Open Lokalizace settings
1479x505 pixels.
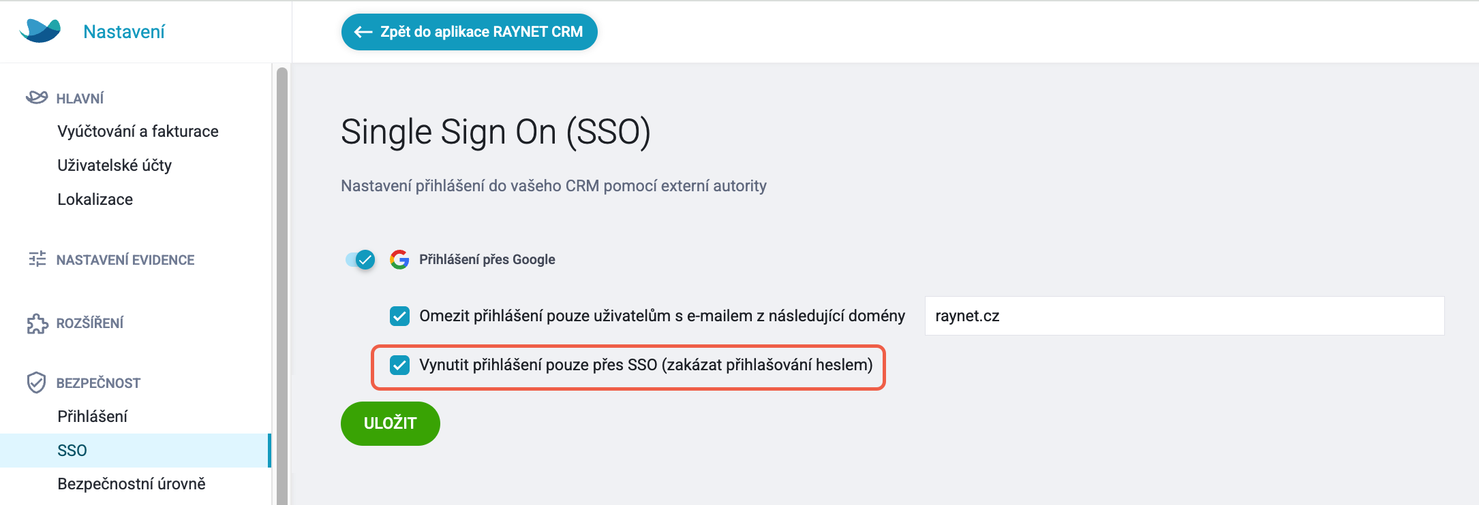tap(95, 199)
